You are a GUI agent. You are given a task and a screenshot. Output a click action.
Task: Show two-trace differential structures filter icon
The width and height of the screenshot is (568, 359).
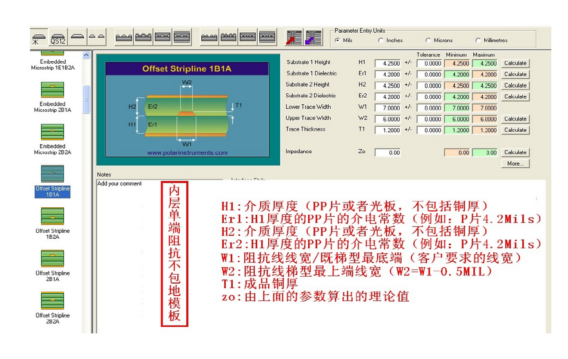[97, 37]
